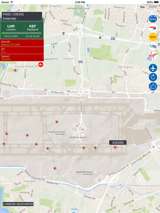This screenshot has height=213, width=160.
Task: Open the FI455 / ICE455 Icelandair header
Action: (22, 16)
